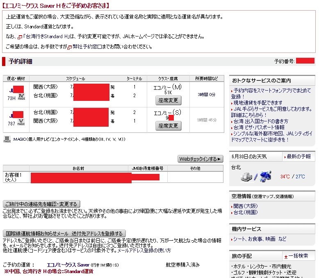Click the 3時間 0分 duration cell
319x278 pixels.
(207, 94)
